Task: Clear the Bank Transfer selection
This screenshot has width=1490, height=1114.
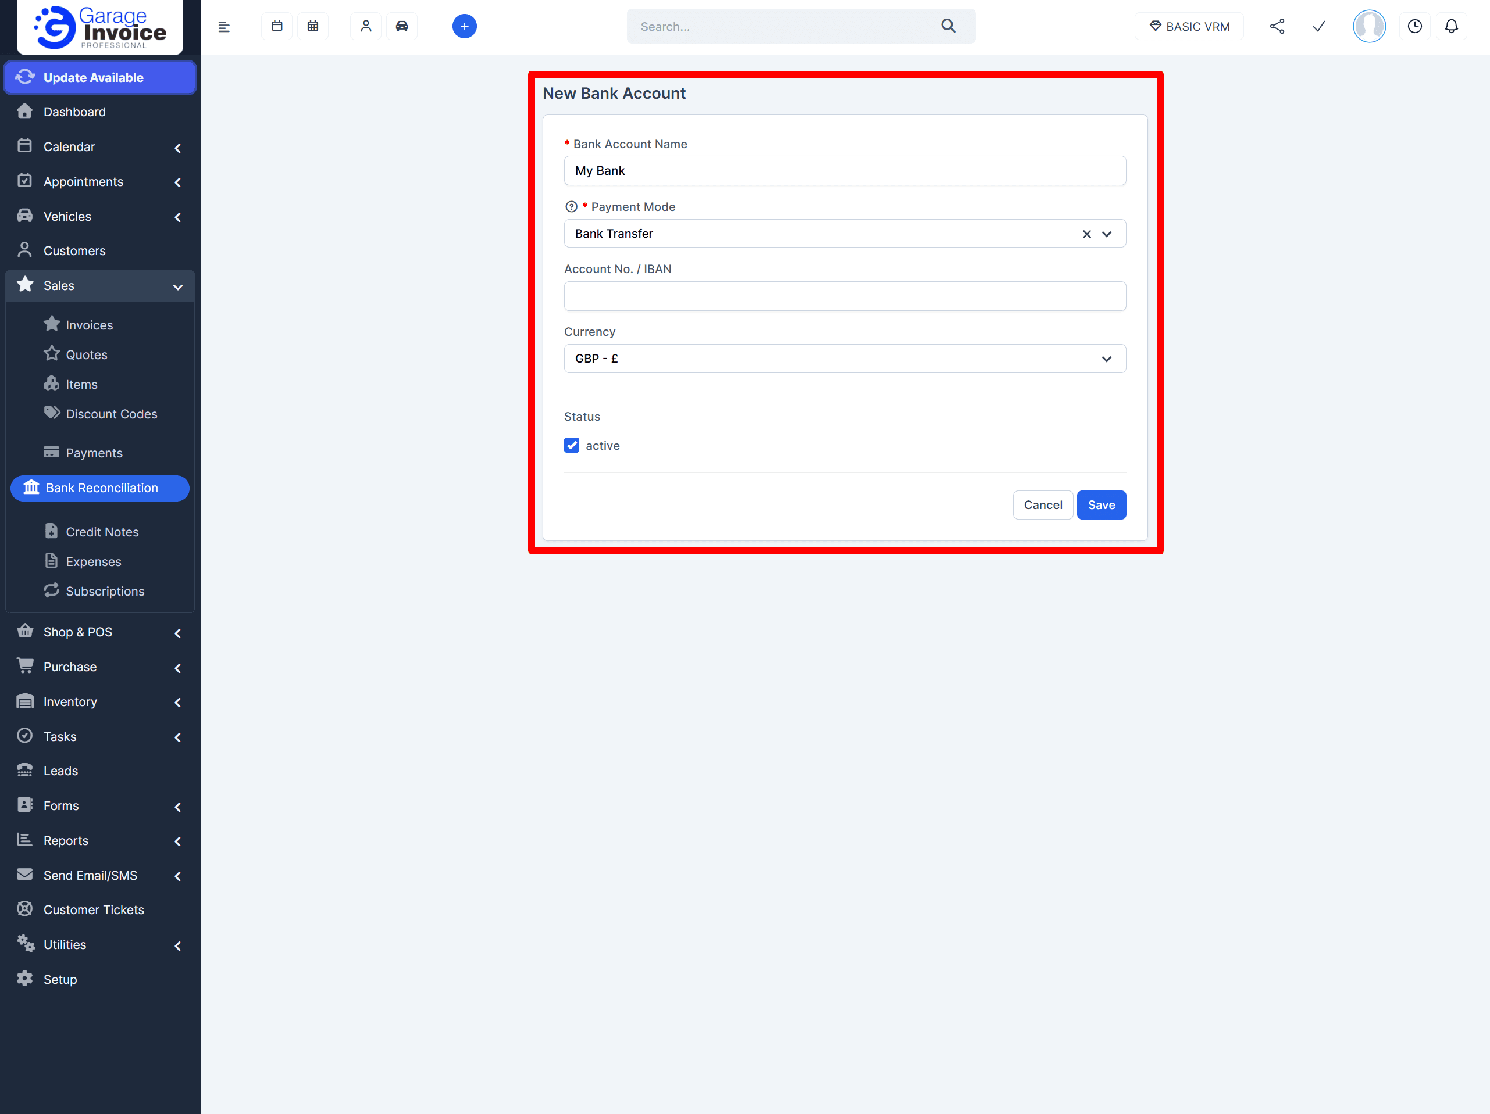Action: tap(1086, 234)
